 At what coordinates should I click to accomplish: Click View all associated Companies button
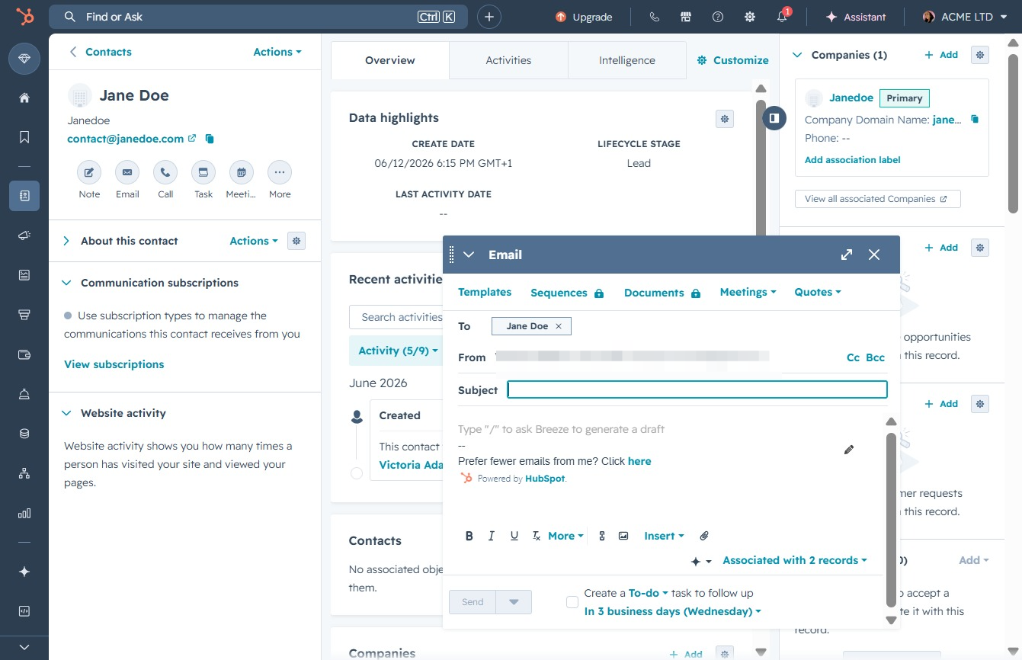point(877,199)
